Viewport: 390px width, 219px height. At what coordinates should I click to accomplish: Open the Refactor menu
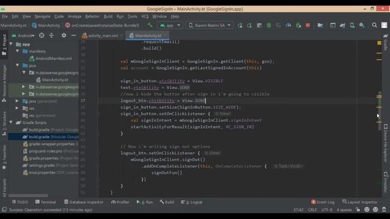[x=92, y=16]
